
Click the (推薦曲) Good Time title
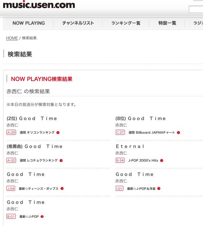[x=35, y=146]
